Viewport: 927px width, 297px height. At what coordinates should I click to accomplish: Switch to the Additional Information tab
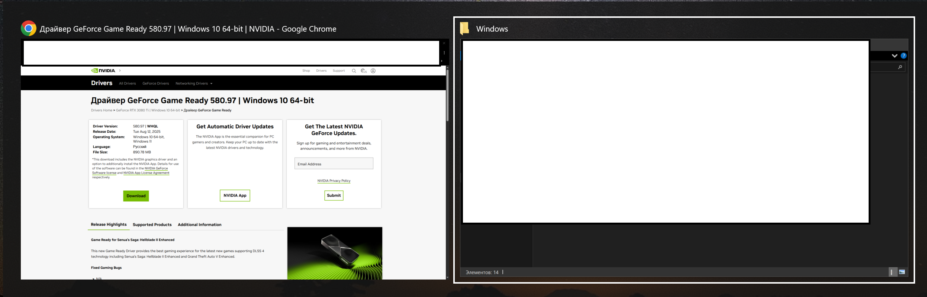click(x=200, y=225)
